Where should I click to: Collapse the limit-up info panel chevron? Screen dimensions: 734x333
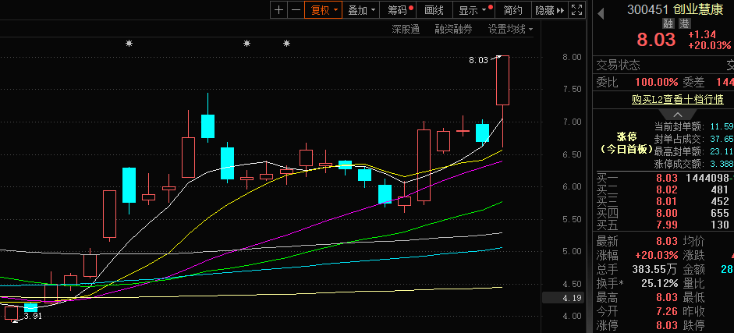[665, 115]
